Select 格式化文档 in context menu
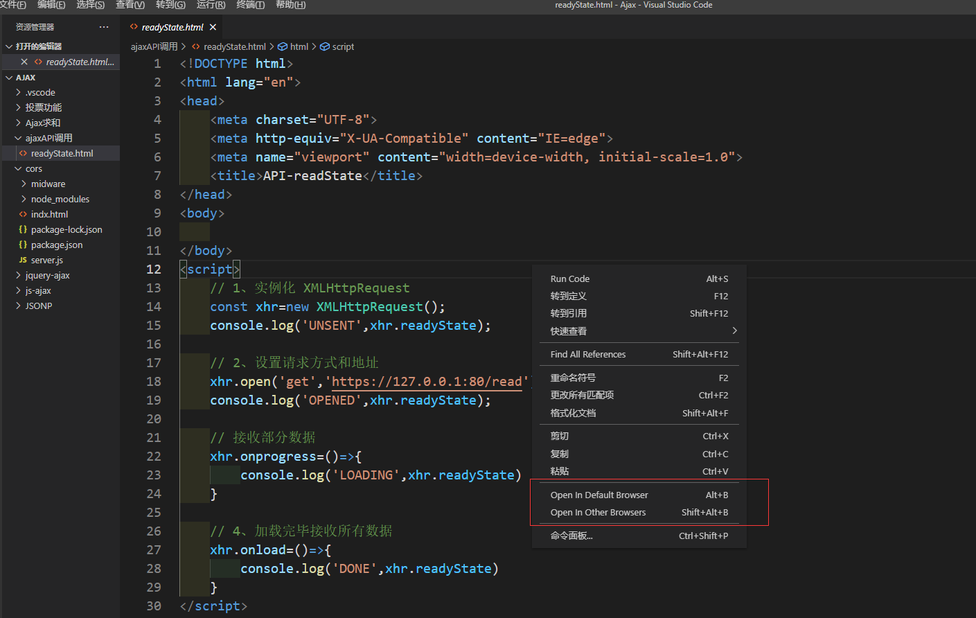 (639, 413)
